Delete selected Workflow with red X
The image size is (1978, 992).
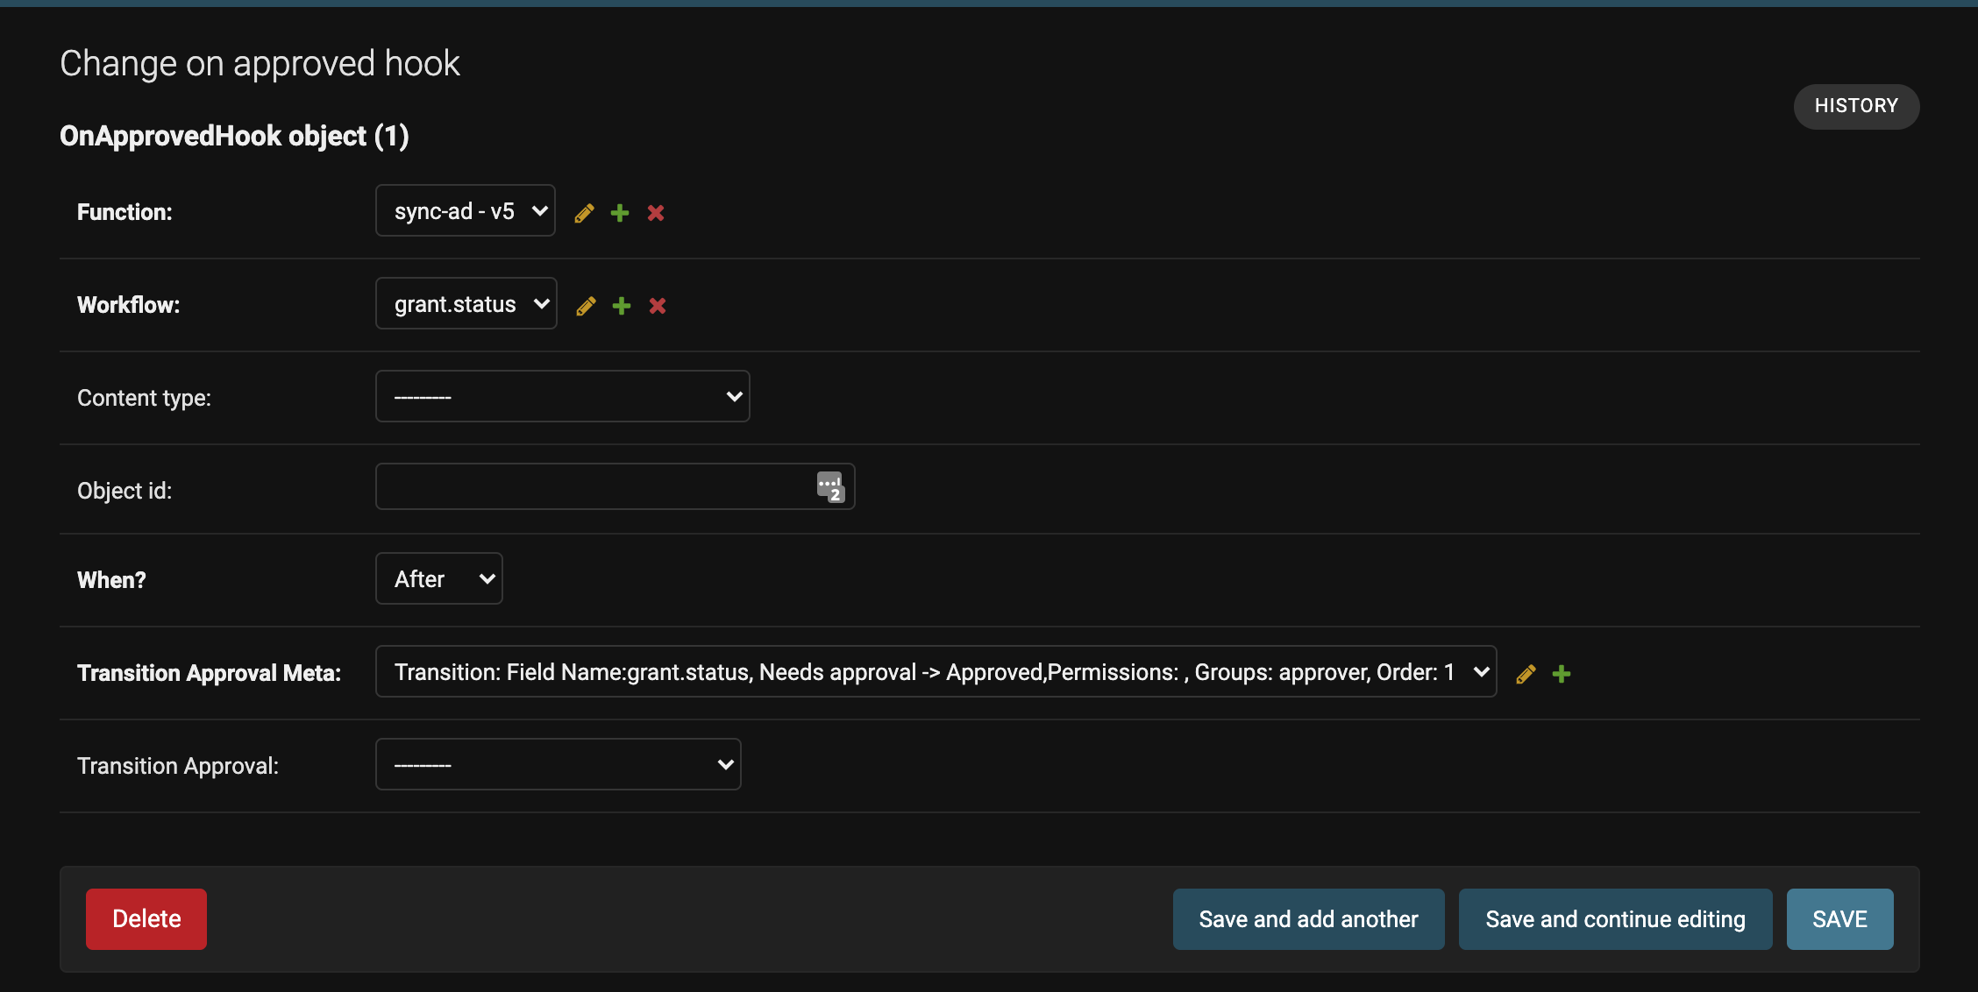pyautogui.click(x=658, y=306)
